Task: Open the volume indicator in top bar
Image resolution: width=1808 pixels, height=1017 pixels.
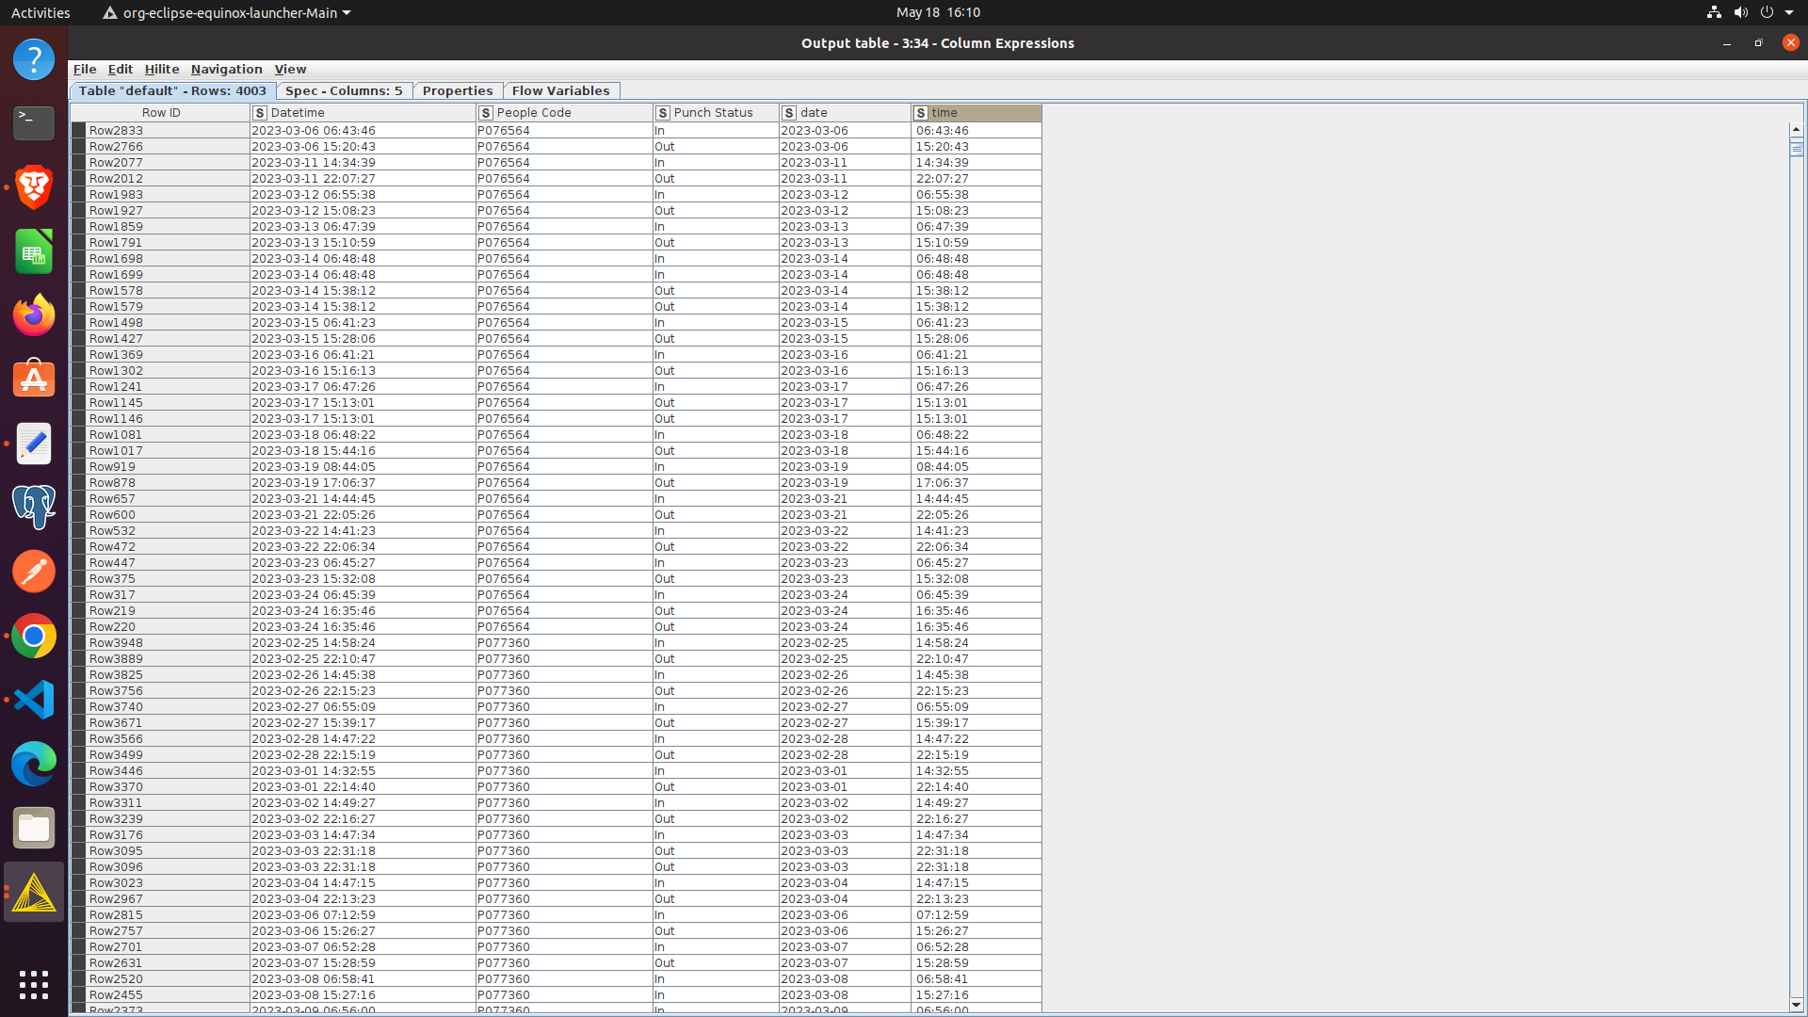Action: point(1740,12)
